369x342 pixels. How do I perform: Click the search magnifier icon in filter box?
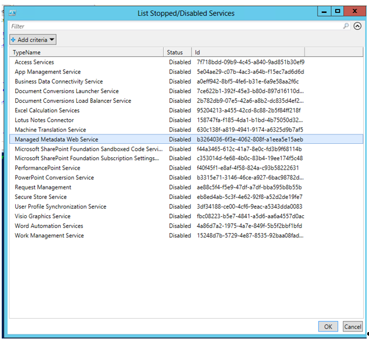[x=346, y=26]
